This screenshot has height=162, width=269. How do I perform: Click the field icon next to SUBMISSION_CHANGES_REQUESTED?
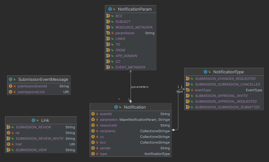point(188,79)
